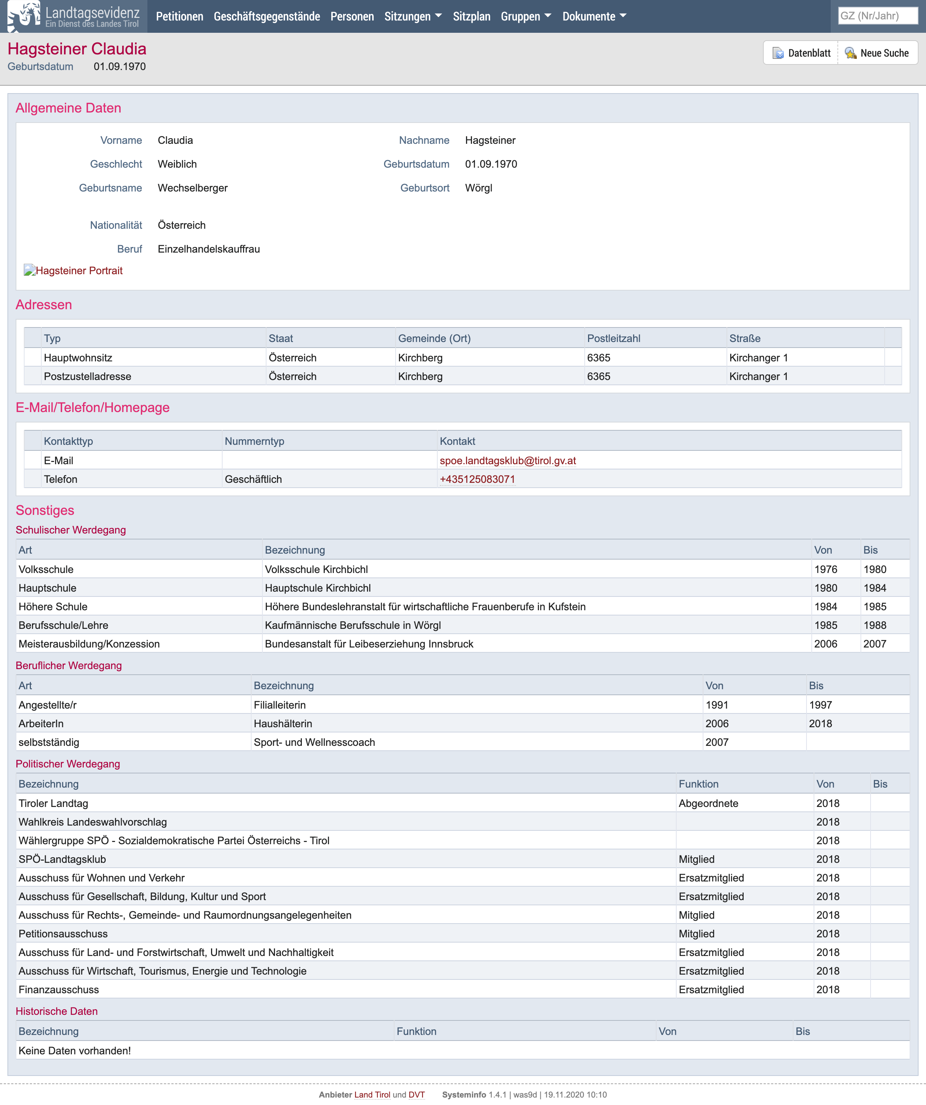Screen dimensions: 926x1105
Task: Click the Filialleiterin job entry
Action: [x=280, y=705]
